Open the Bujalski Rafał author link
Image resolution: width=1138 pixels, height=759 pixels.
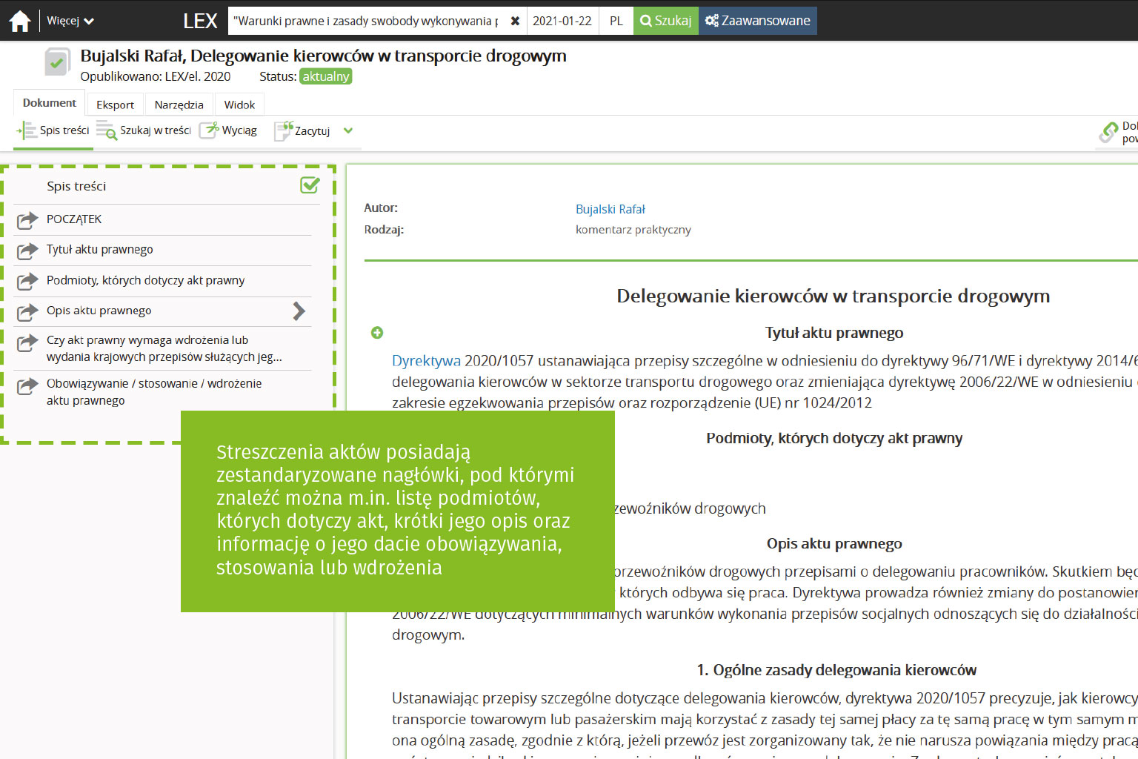pos(610,209)
